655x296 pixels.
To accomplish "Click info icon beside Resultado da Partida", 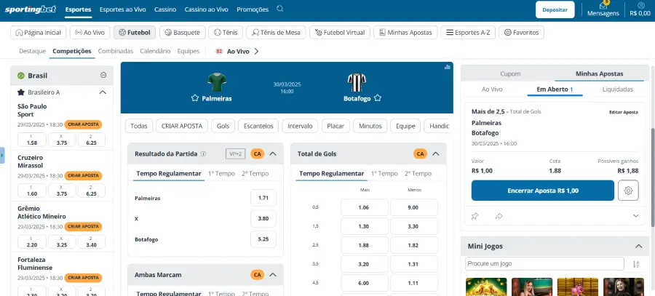I will (x=204, y=153).
